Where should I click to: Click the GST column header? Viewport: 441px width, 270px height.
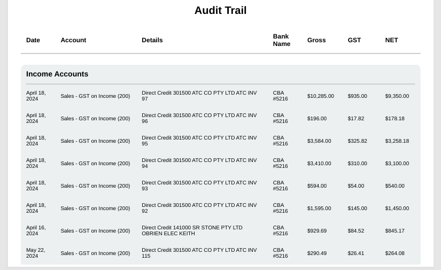click(354, 40)
